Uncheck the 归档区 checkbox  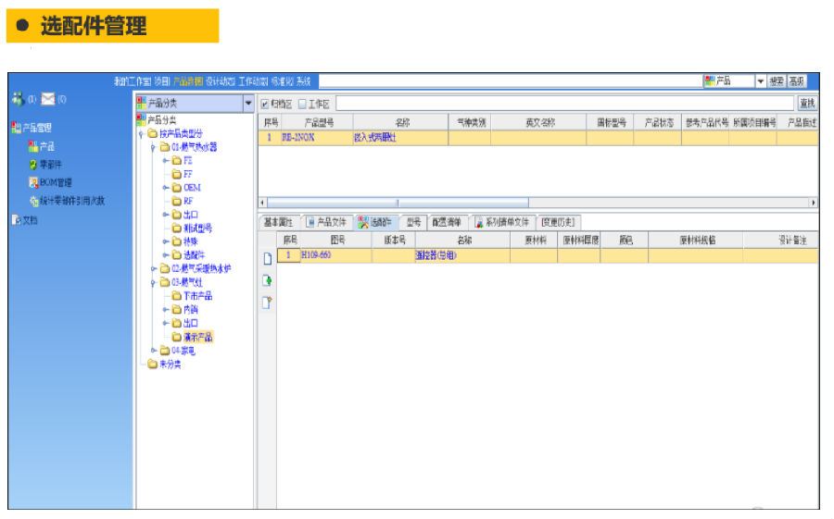point(265,104)
